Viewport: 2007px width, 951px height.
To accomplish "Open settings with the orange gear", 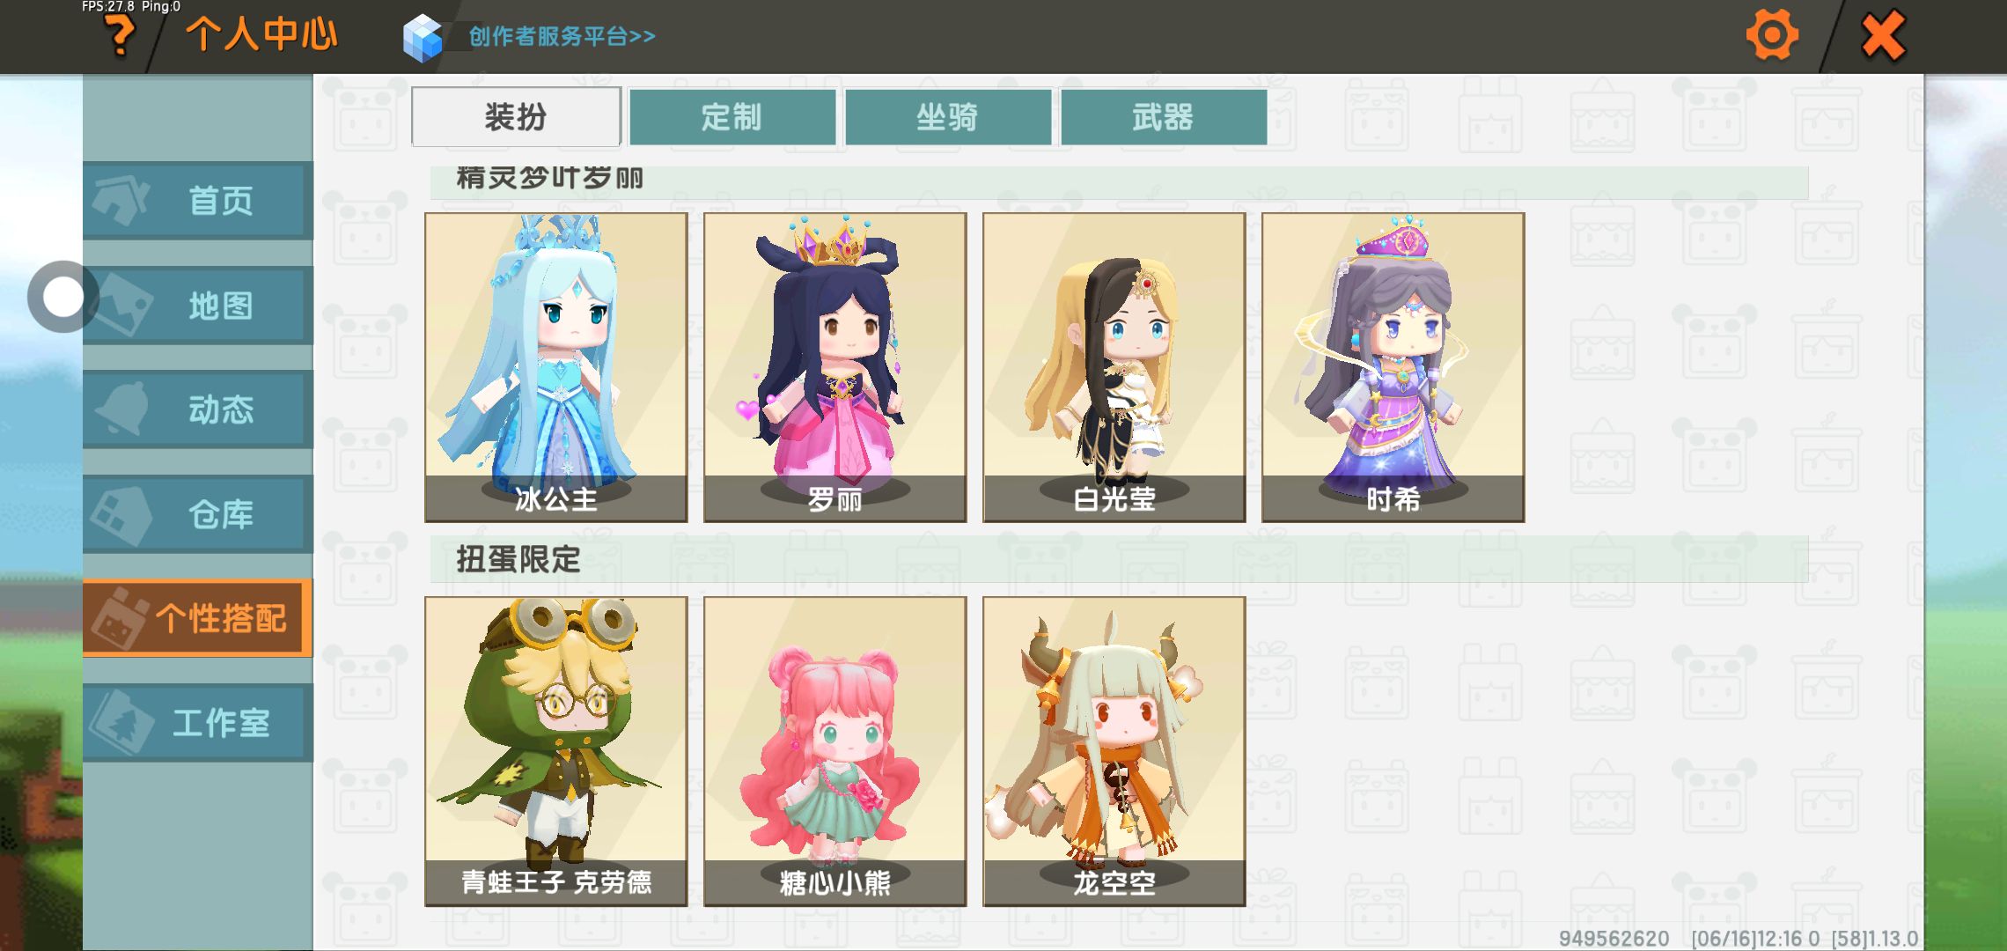I will pos(1772,35).
